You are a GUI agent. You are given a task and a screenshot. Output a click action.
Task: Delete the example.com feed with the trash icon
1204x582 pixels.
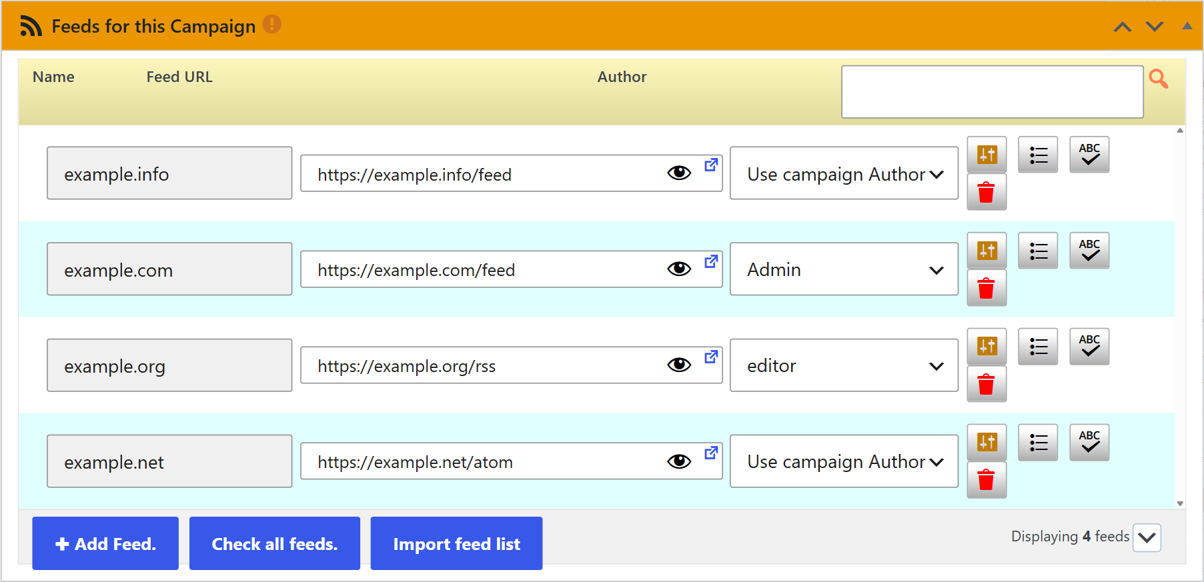[987, 288]
